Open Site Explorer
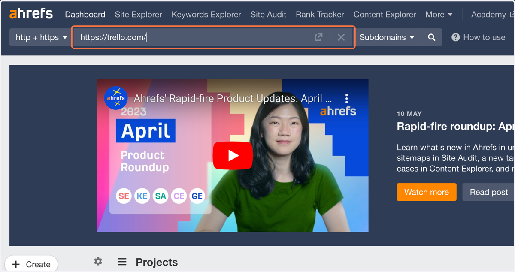Screen dimensions: 515x272 [x=138, y=15]
